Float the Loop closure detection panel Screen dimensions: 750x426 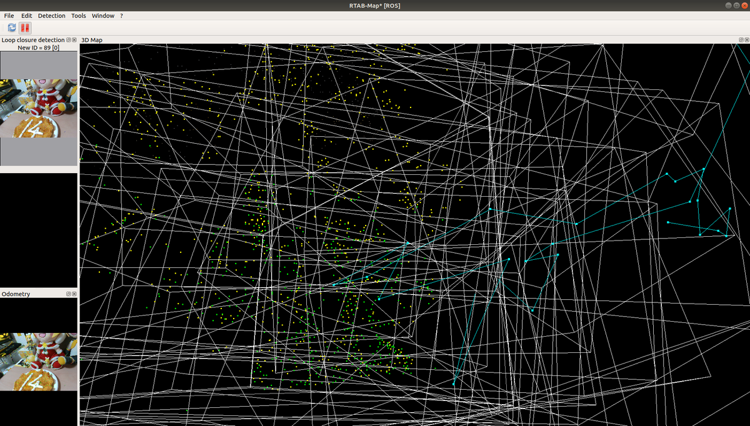coord(69,40)
